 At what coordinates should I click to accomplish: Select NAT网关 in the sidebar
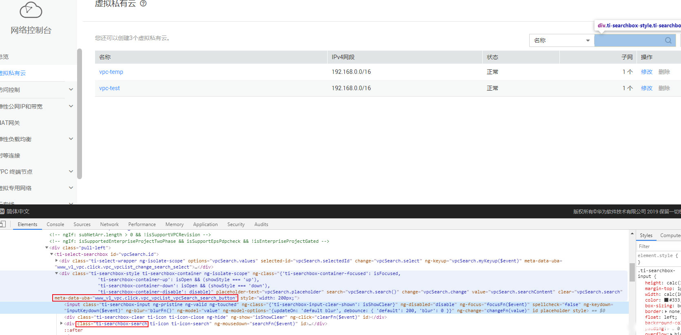(x=10, y=123)
